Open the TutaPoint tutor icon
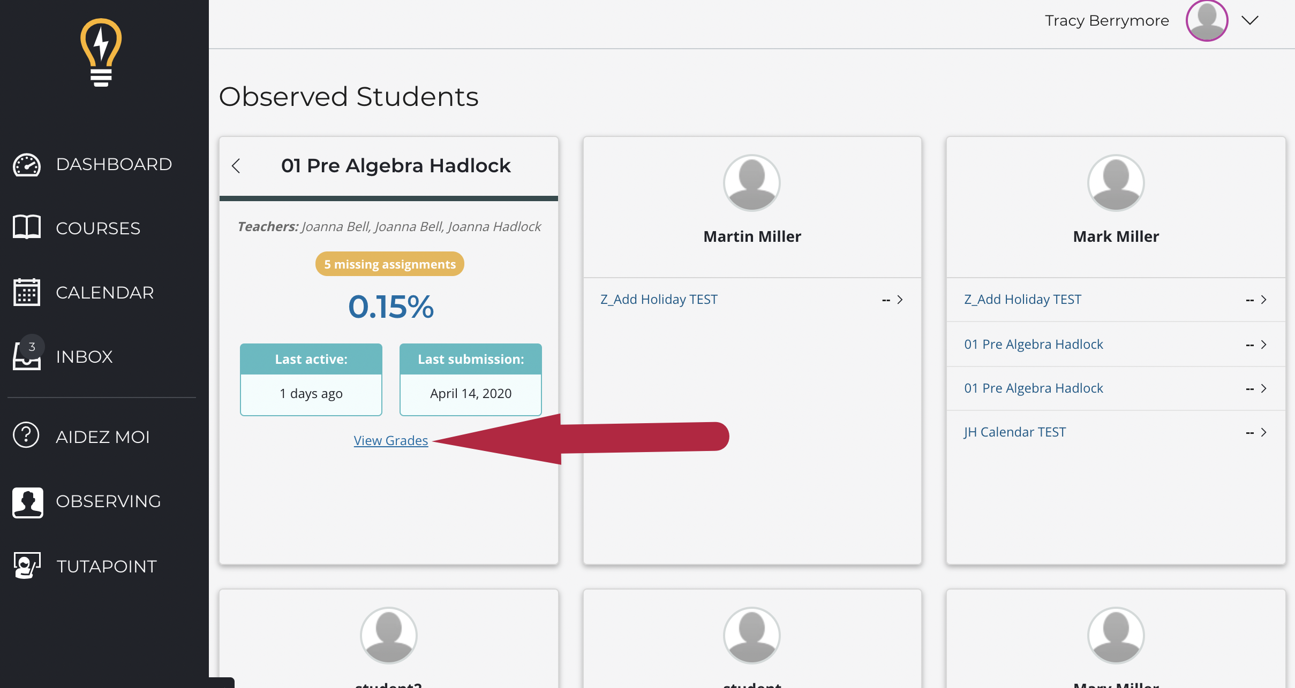1295x688 pixels. (x=27, y=565)
